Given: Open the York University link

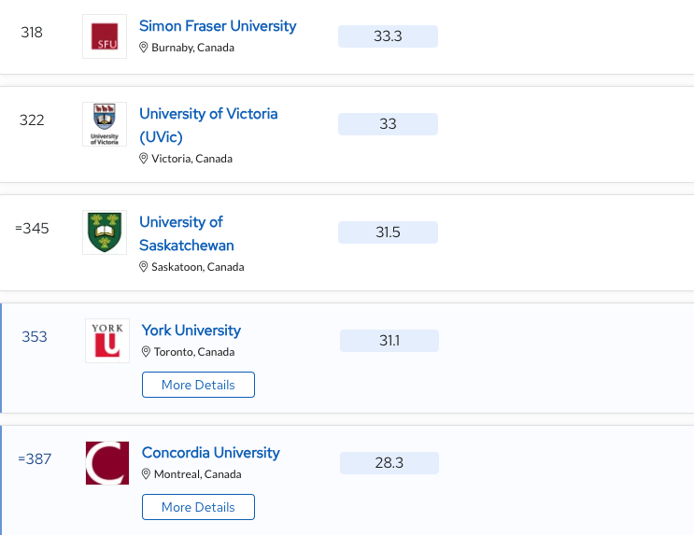Looking at the screenshot, I should click(x=191, y=331).
